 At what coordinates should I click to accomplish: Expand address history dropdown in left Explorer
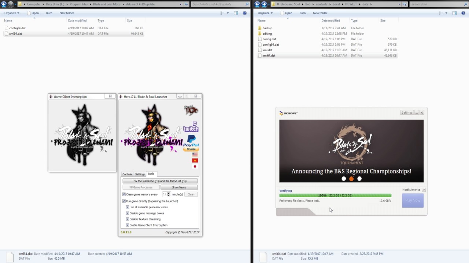point(181,4)
